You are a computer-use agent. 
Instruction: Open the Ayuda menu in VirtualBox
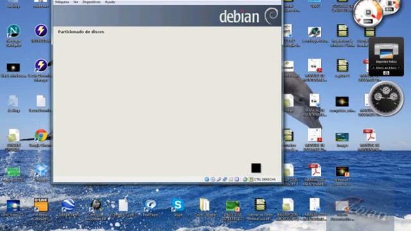(110, 2)
